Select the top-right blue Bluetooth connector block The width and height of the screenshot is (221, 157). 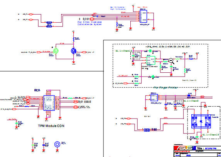click(x=143, y=16)
